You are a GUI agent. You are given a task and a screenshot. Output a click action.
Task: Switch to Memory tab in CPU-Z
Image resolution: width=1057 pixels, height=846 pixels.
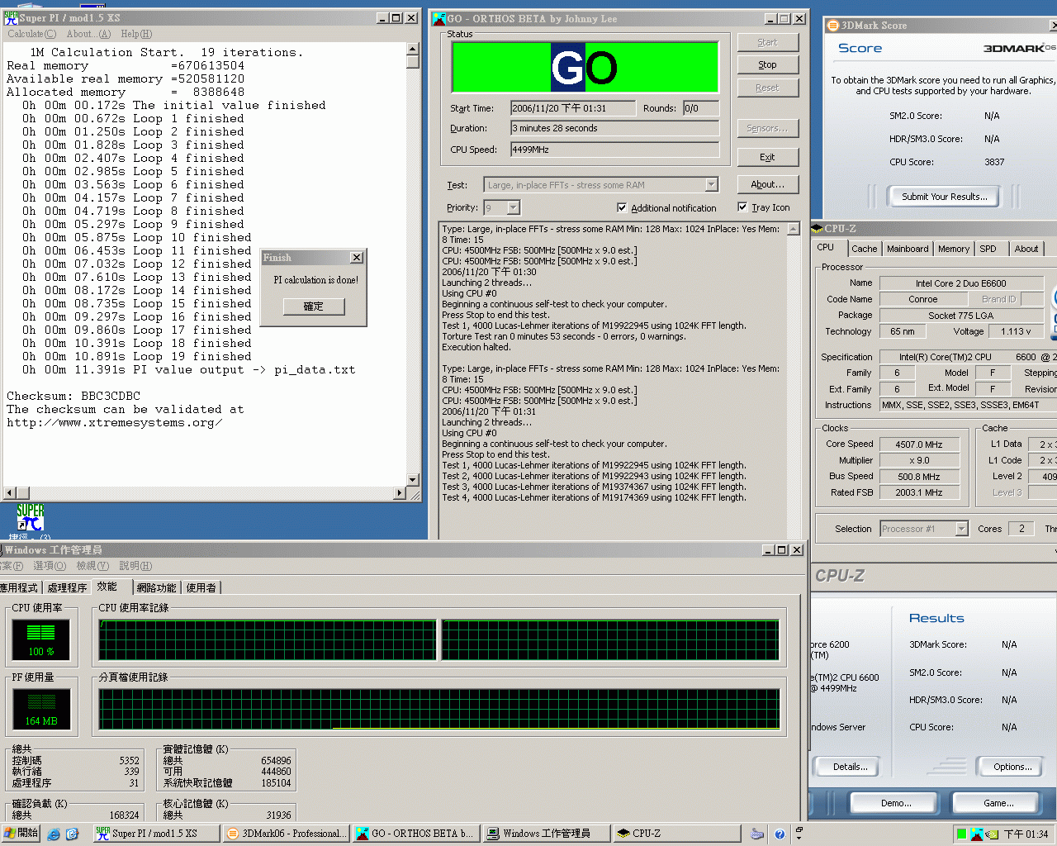point(954,249)
